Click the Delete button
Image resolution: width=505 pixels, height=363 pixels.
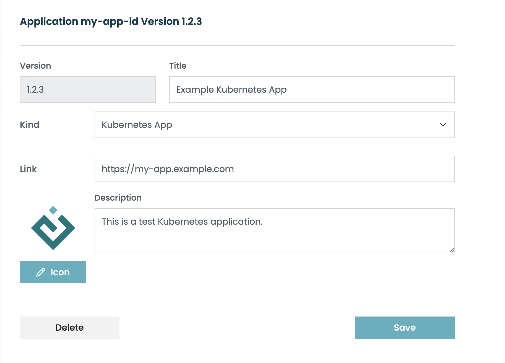70,328
